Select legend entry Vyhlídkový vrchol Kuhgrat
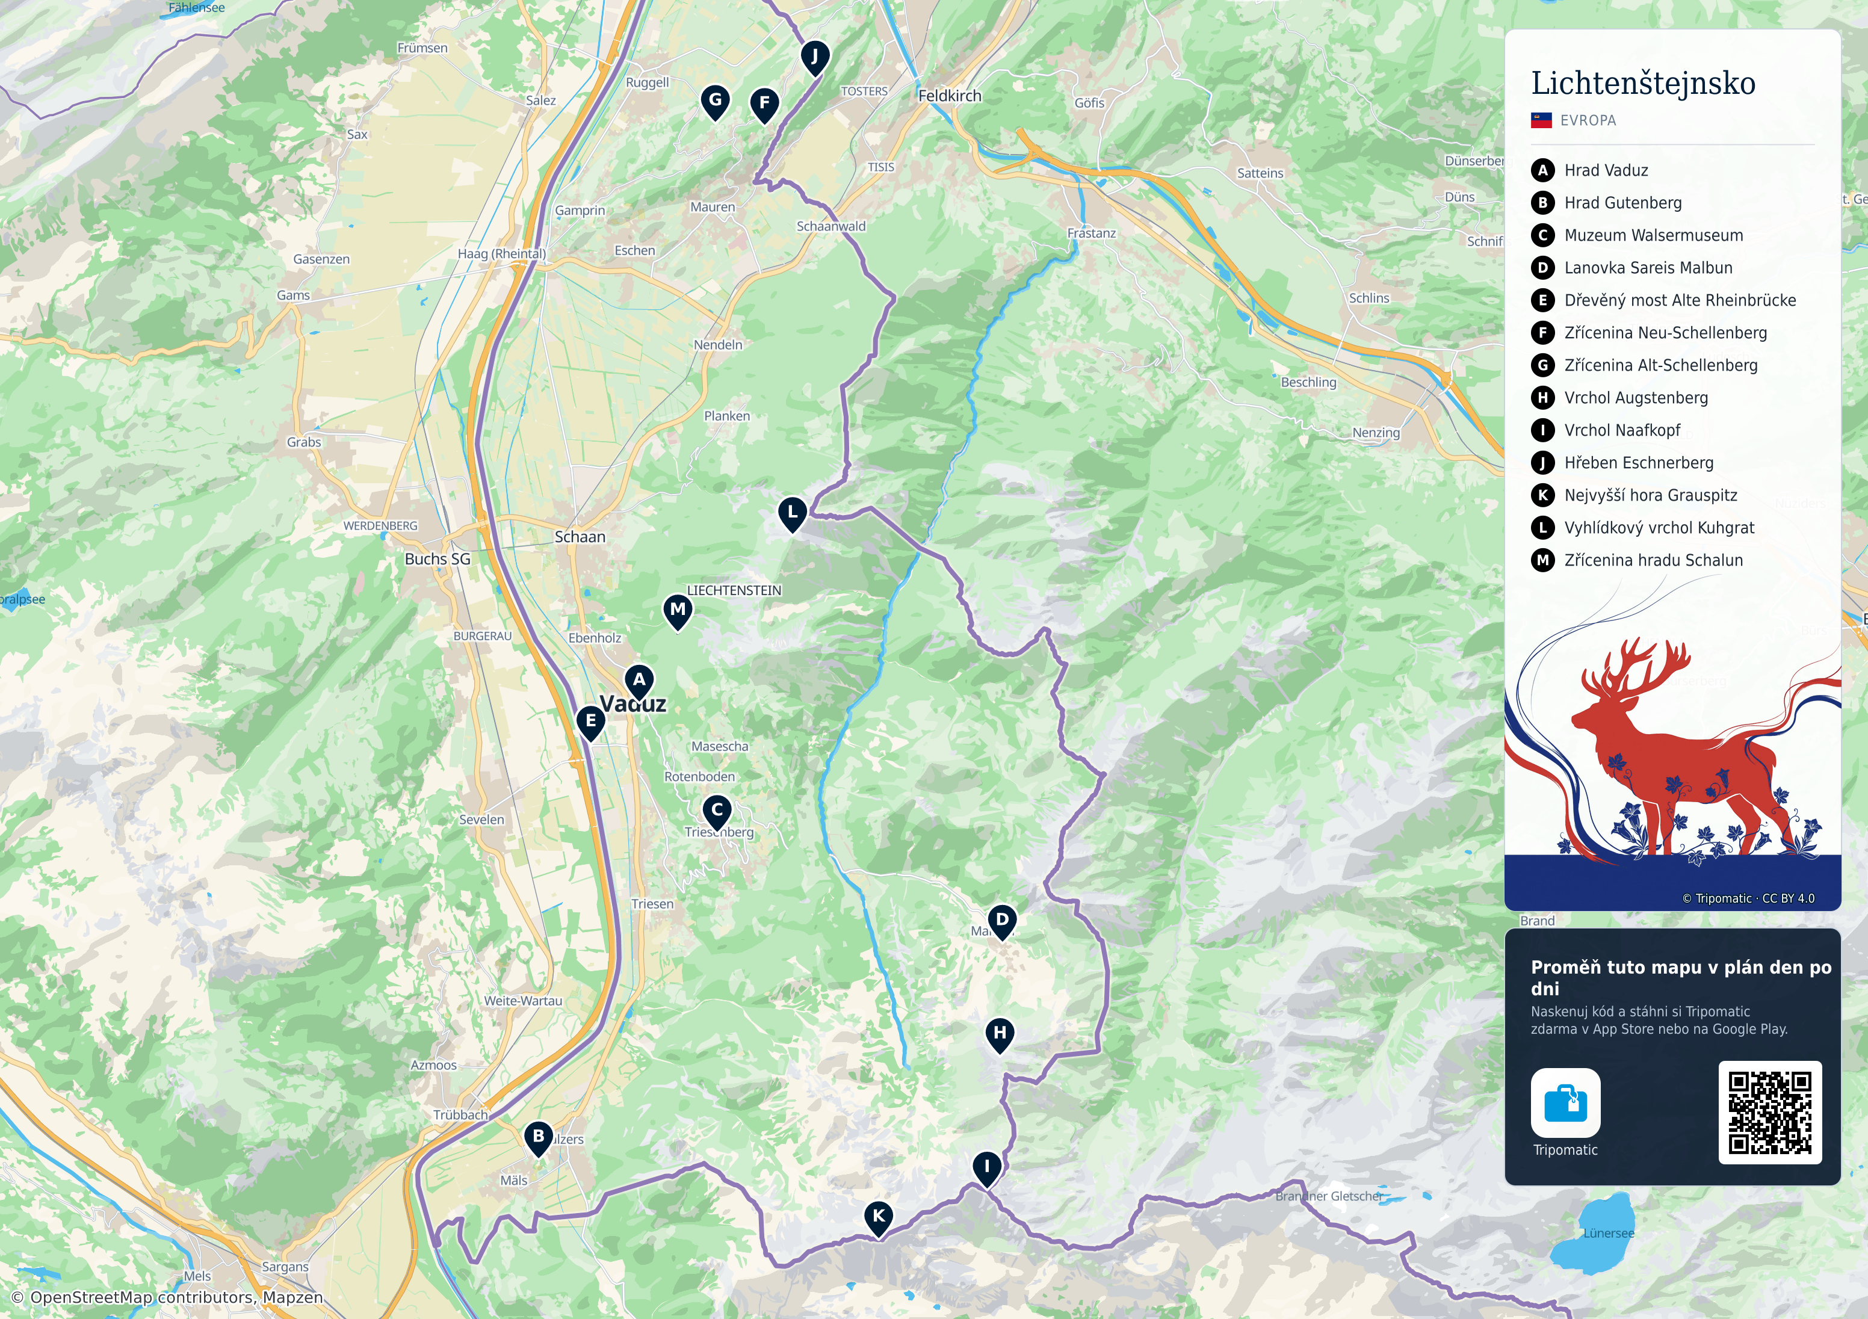This screenshot has width=1868, height=1319. tap(1644, 528)
